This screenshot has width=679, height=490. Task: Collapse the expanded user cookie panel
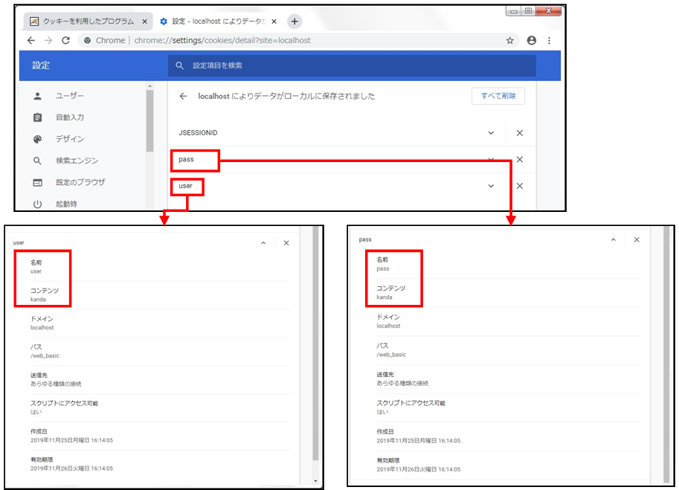(x=262, y=243)
